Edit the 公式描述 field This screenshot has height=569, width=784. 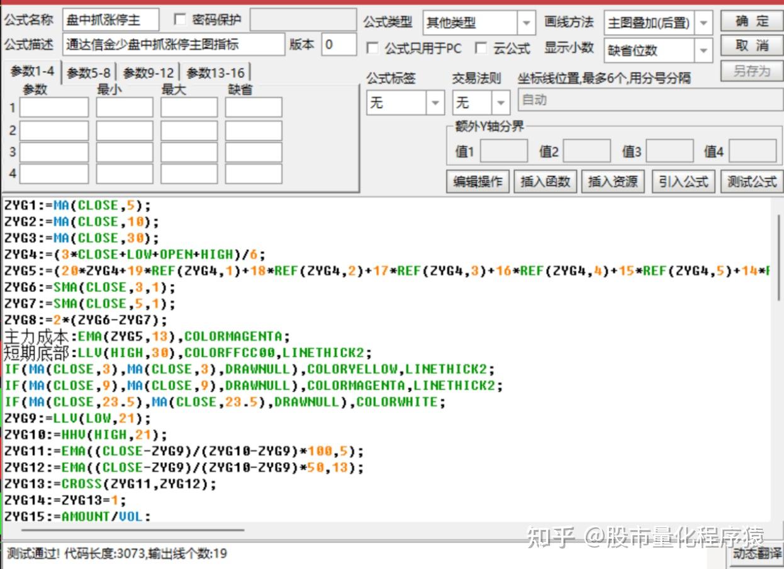(174, 45)
